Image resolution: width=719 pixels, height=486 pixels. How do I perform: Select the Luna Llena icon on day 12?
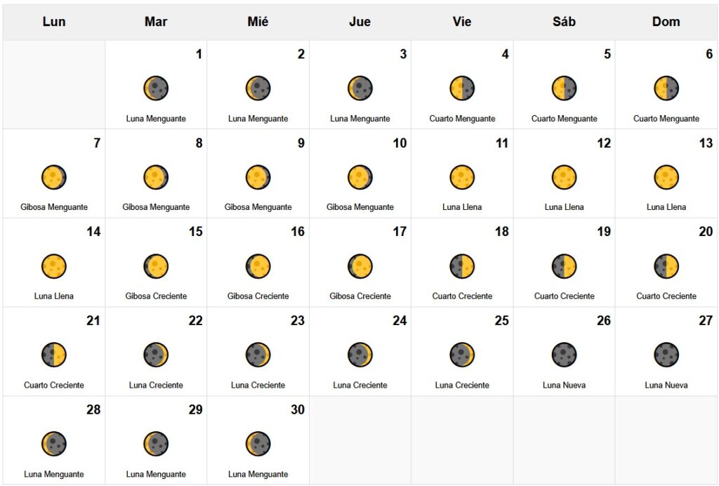coord(564,177)
